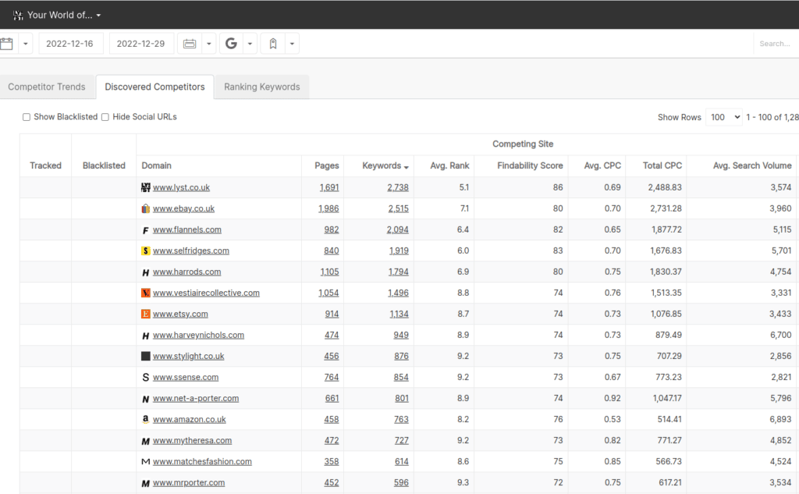Viewport: 799px width, 494px height.
Task: Open mrporter.com pages count 452
Action: pos(332,483)
